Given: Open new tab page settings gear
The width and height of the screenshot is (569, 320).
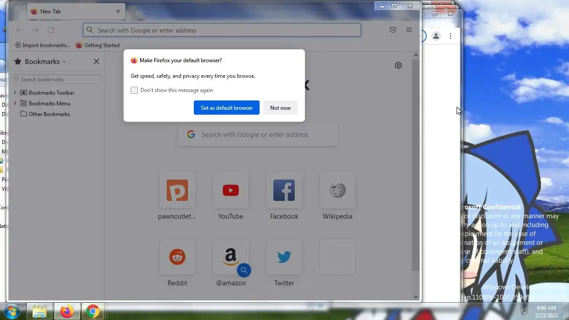Looking at the screenshot, I should click(x=398, y=65).
